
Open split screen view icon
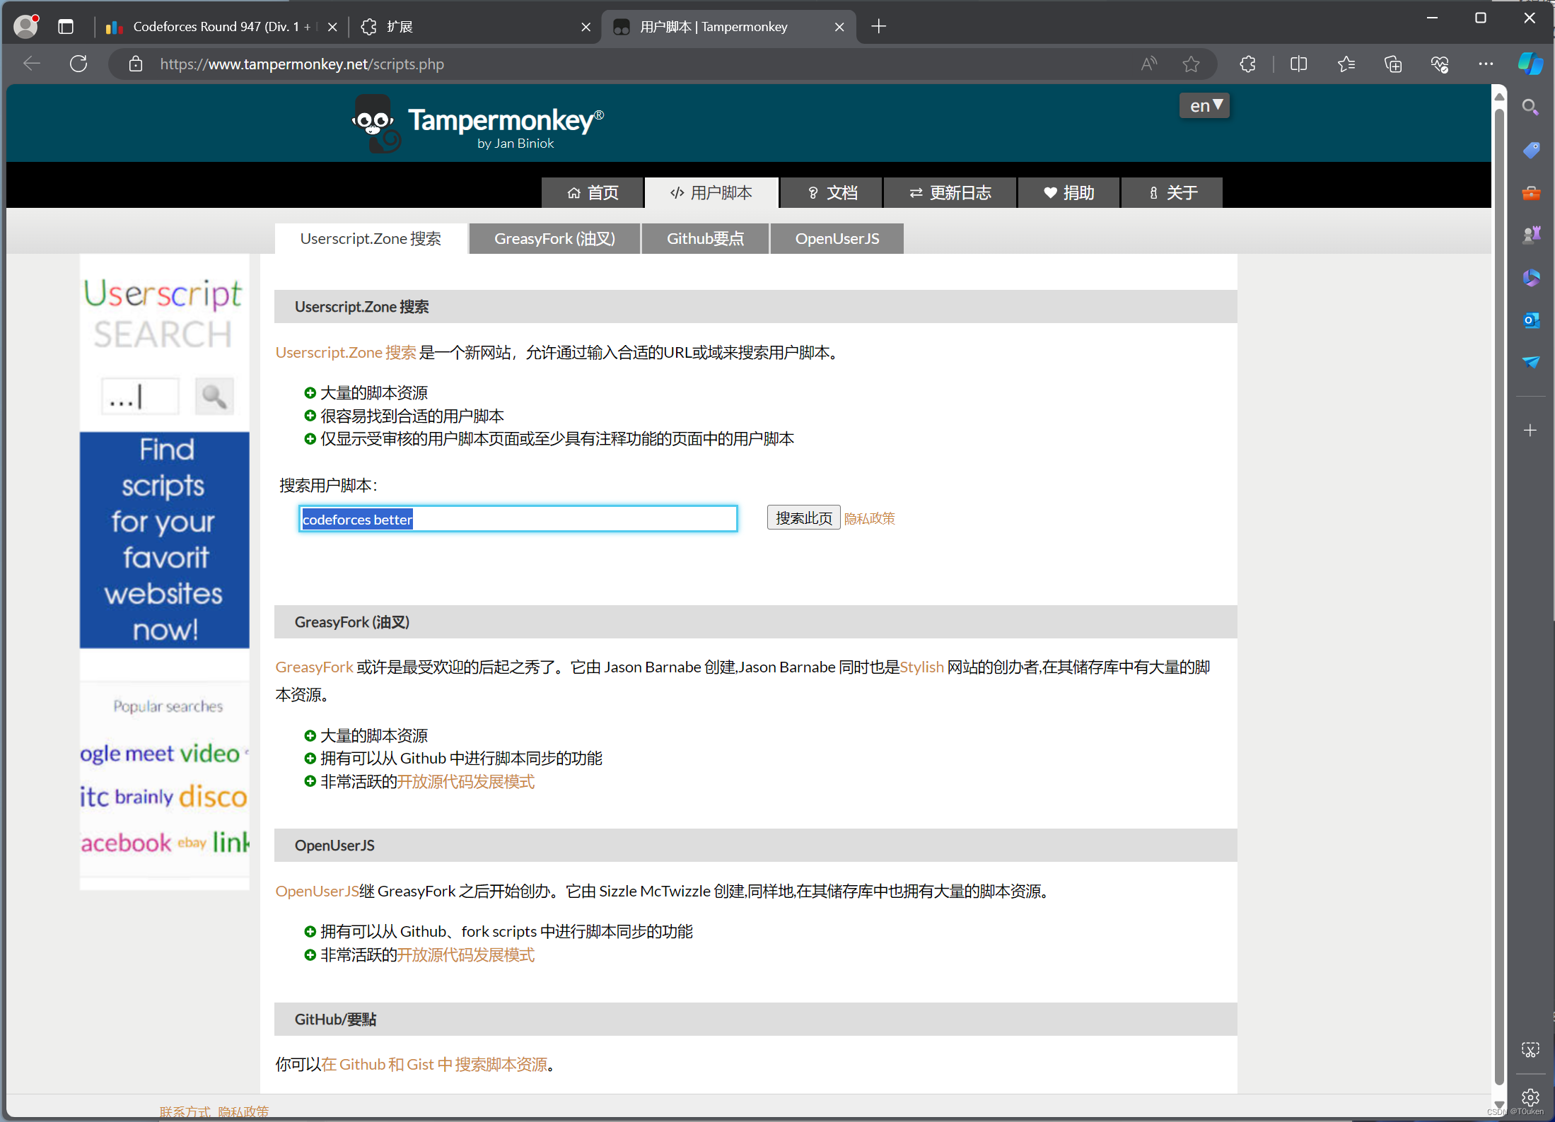tap(1298, 64)
